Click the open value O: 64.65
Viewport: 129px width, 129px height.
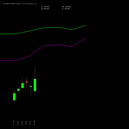pyautogui.click(x=45, y=9)
